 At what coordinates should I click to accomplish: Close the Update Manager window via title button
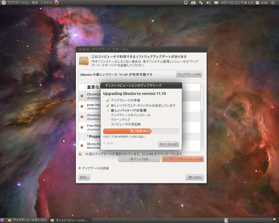click(80, 49)
